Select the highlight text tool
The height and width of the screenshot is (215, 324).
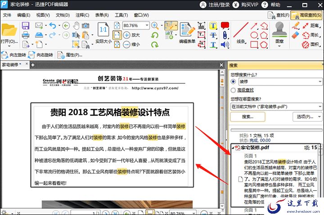click(x=213, y=26)
